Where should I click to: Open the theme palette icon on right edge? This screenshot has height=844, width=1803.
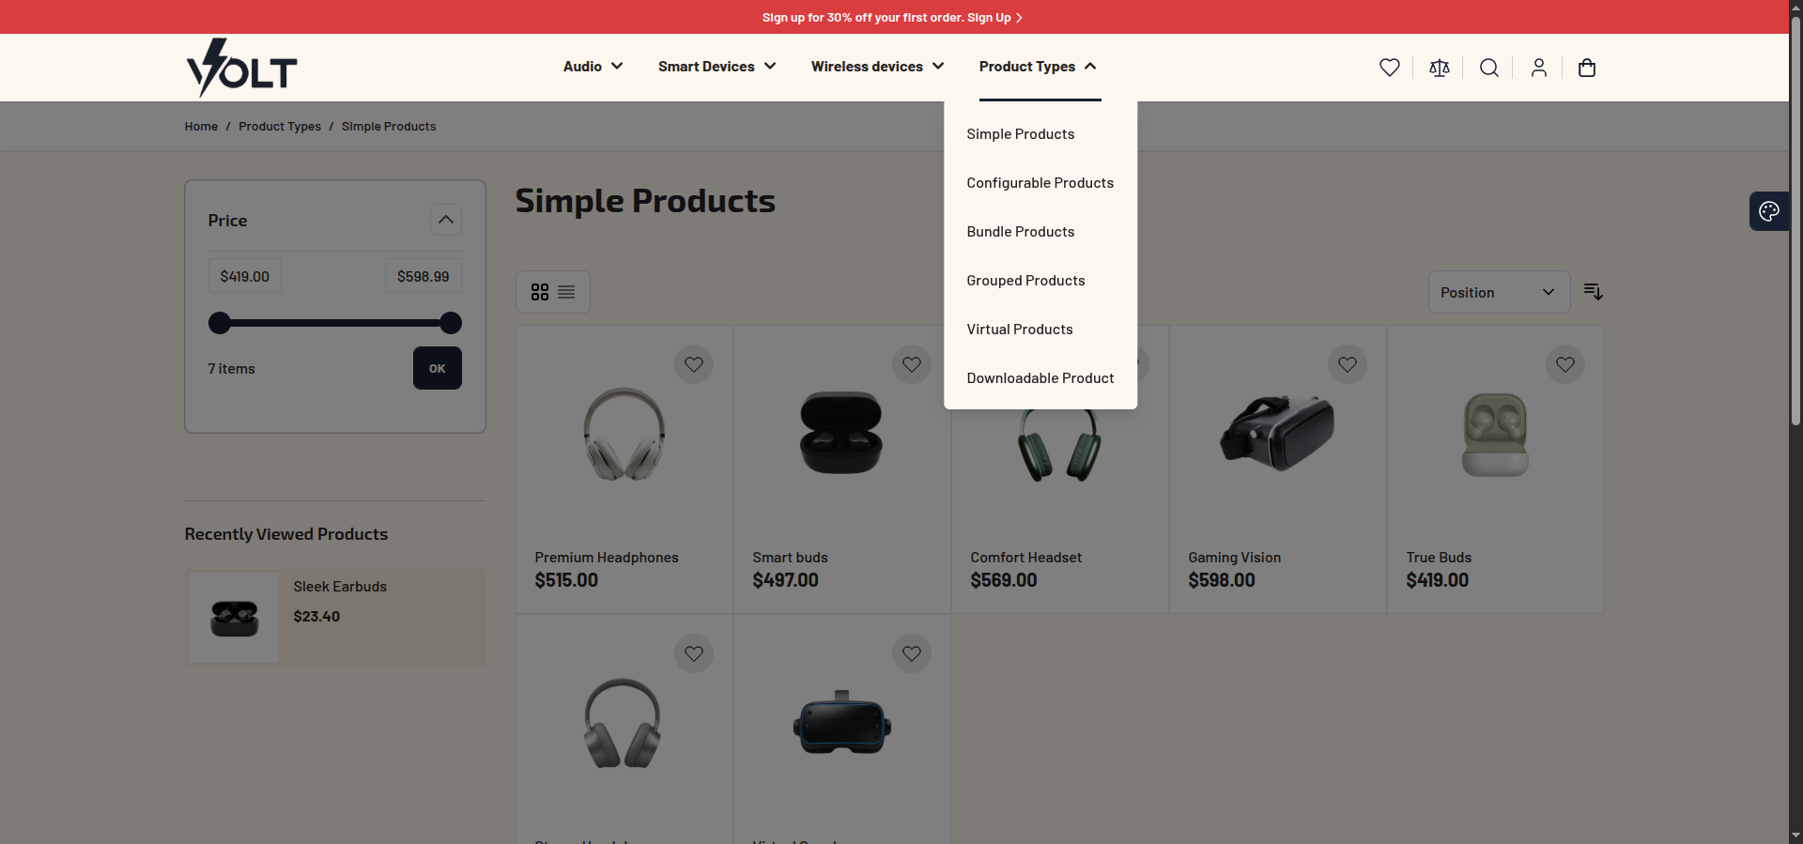pos(1769,211)
